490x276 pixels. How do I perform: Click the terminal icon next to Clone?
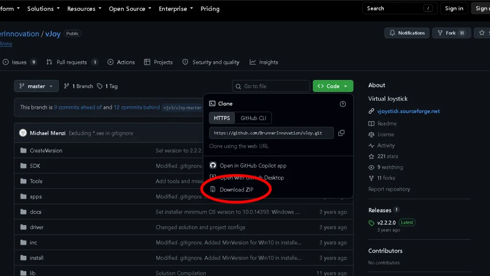212,103
